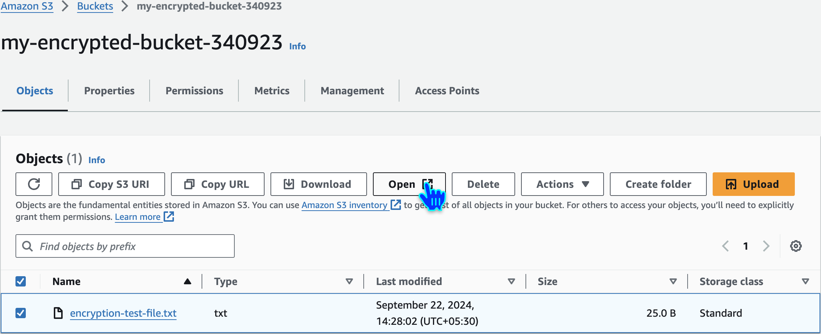Viewport: 821px width, 334px height.
Task: Open the selected object in new tab
Action: [x=409, y=184]
